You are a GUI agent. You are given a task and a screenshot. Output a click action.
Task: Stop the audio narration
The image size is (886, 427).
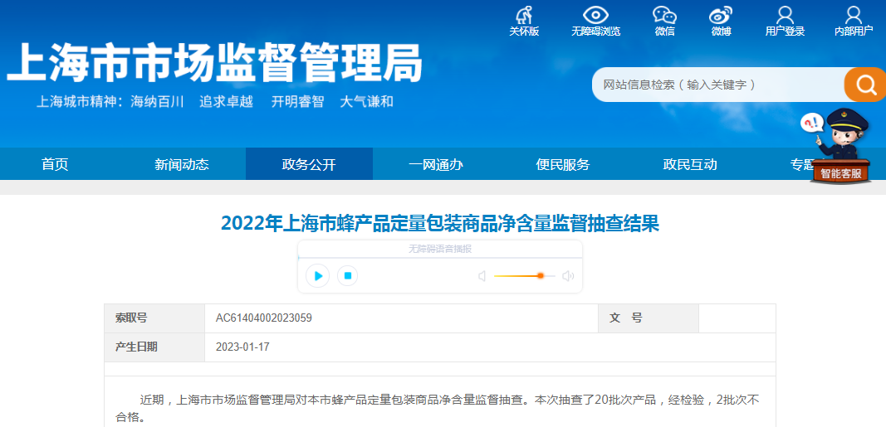[347, 276]
